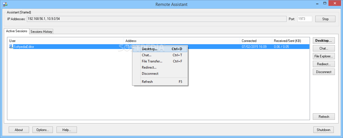This screenshot has height=138, width=343.
Task: Click the Port field showing 1973
Action: pos(305,19)
